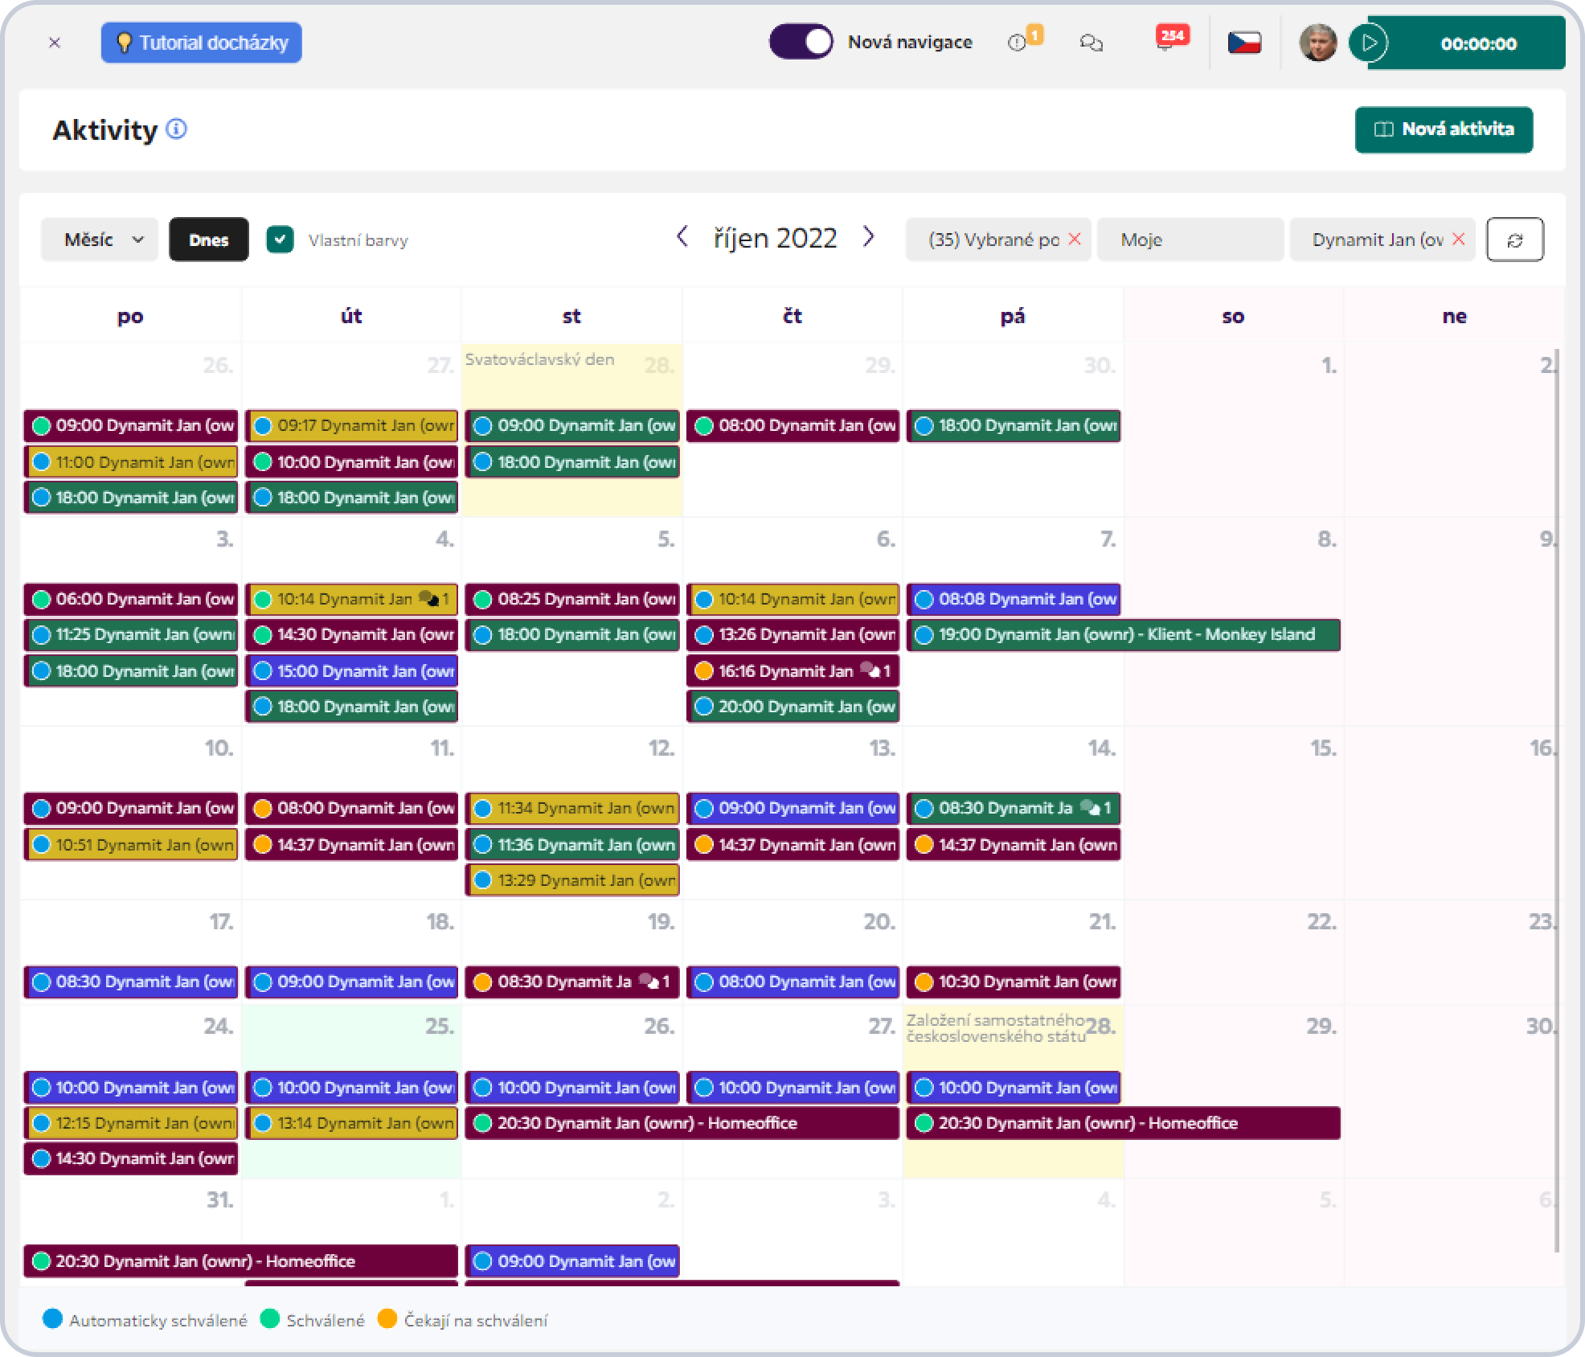Click the info icon beside Aktivity

[176, 129]
